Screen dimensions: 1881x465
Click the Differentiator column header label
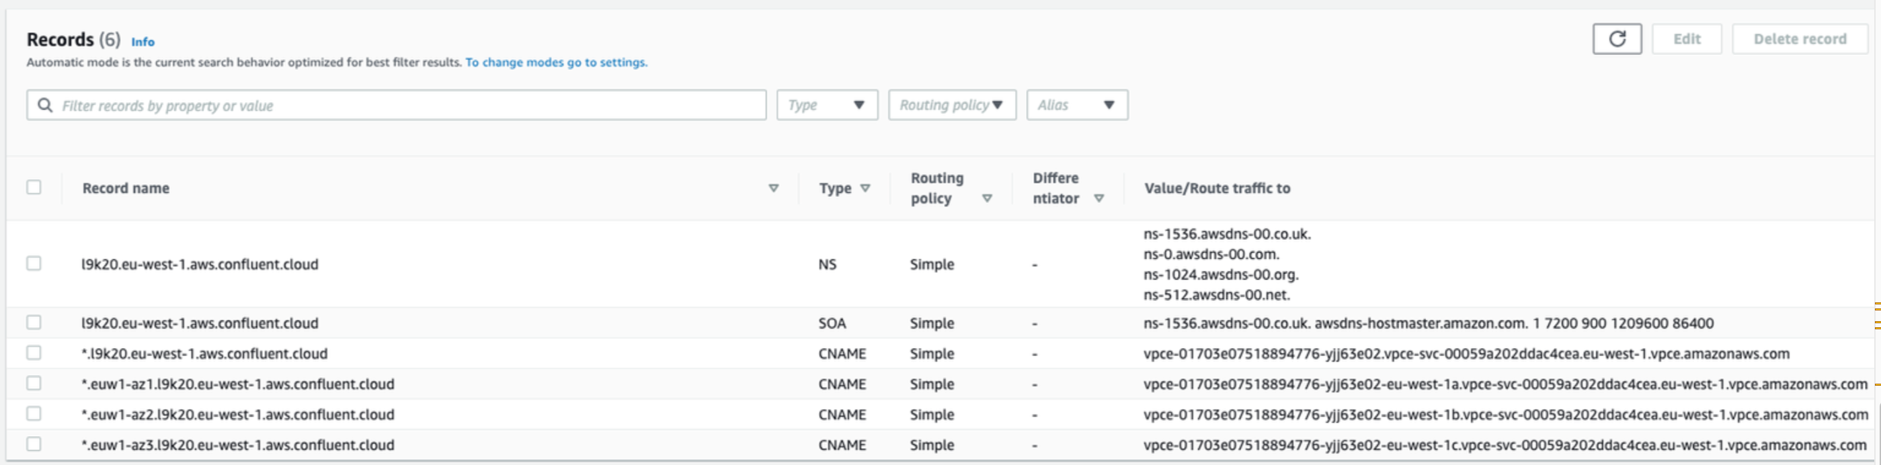point(1056,188)
